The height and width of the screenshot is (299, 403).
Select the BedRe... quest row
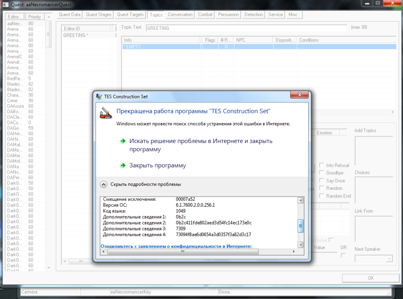pos(25,79)
